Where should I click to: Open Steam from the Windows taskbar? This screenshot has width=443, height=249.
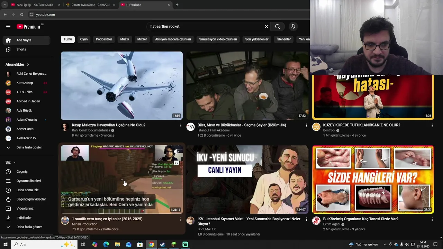point(163,245)
